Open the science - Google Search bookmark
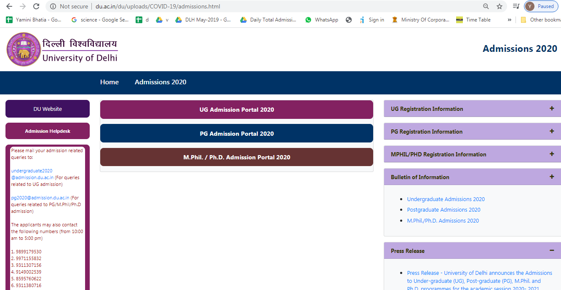Screen dimensions: 561x290 [x=100, y=20]
